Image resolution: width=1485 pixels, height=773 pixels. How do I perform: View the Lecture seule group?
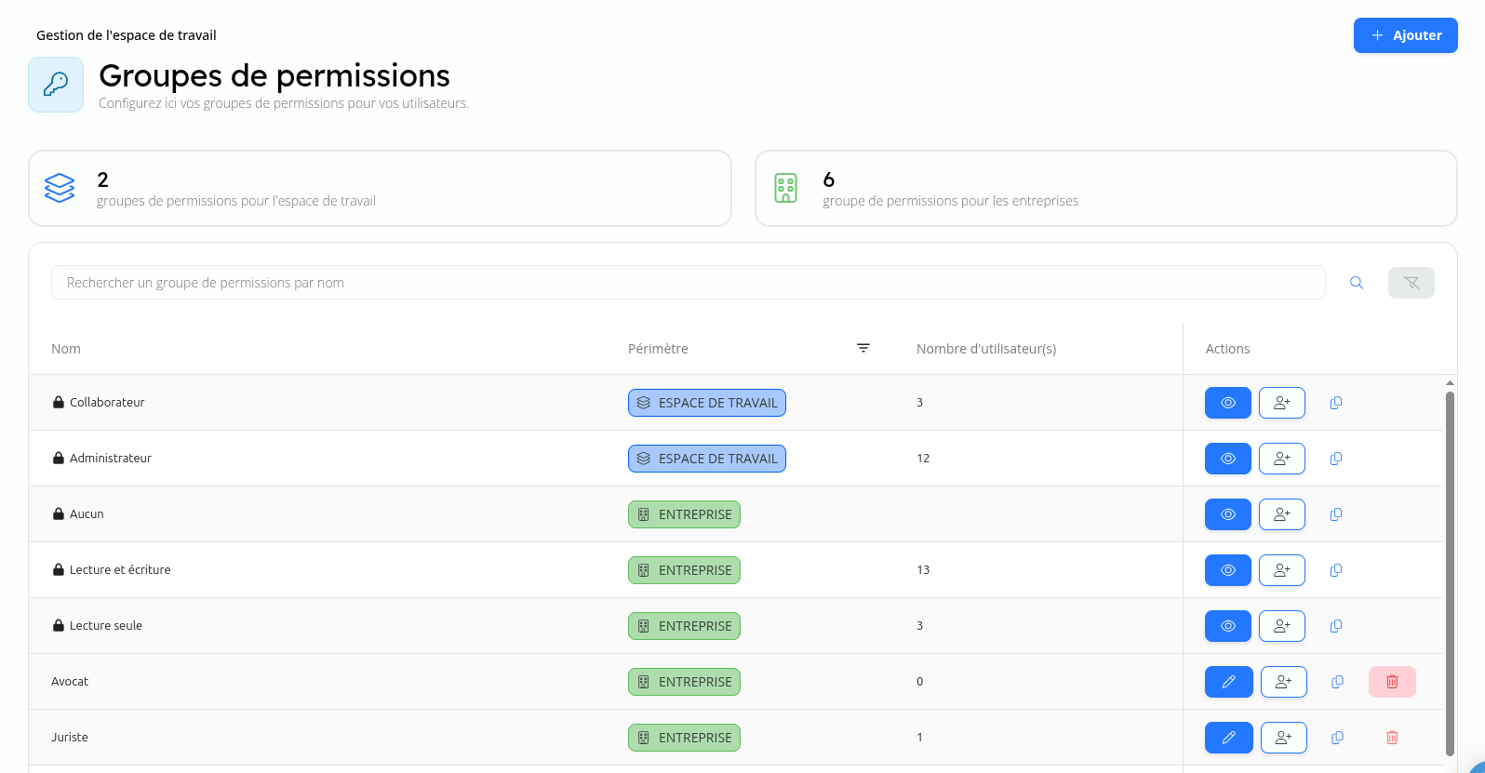[1227, 626]
